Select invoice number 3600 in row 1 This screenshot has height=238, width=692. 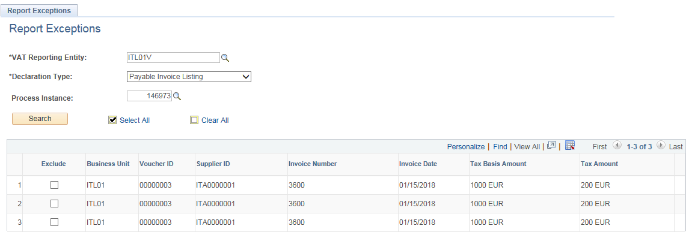coord(296,185)
